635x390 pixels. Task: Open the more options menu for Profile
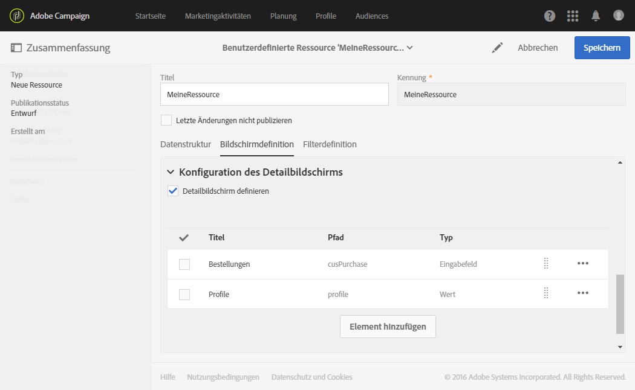tap(582, 294)
